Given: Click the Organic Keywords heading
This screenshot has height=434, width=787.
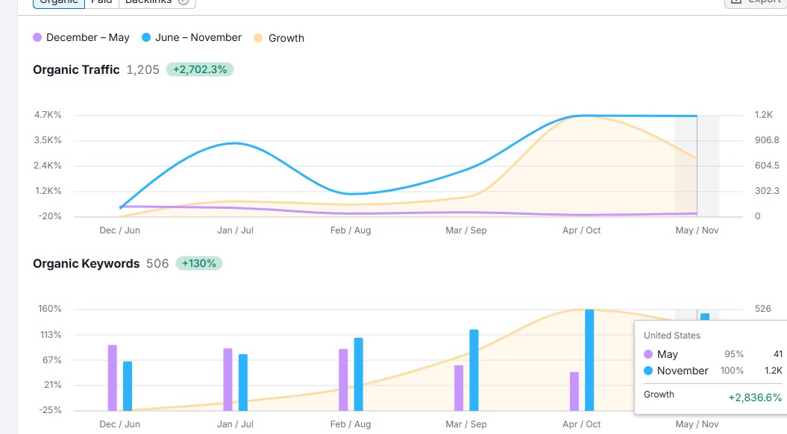Looking at the screenshot, I should pyautogui.click(x=86, y=263).
